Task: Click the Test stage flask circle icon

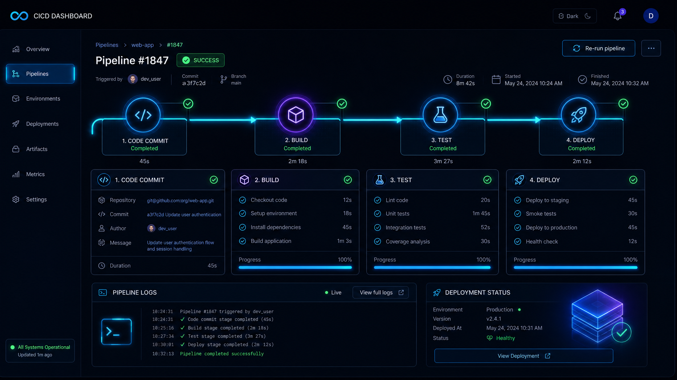Action: 440,115
